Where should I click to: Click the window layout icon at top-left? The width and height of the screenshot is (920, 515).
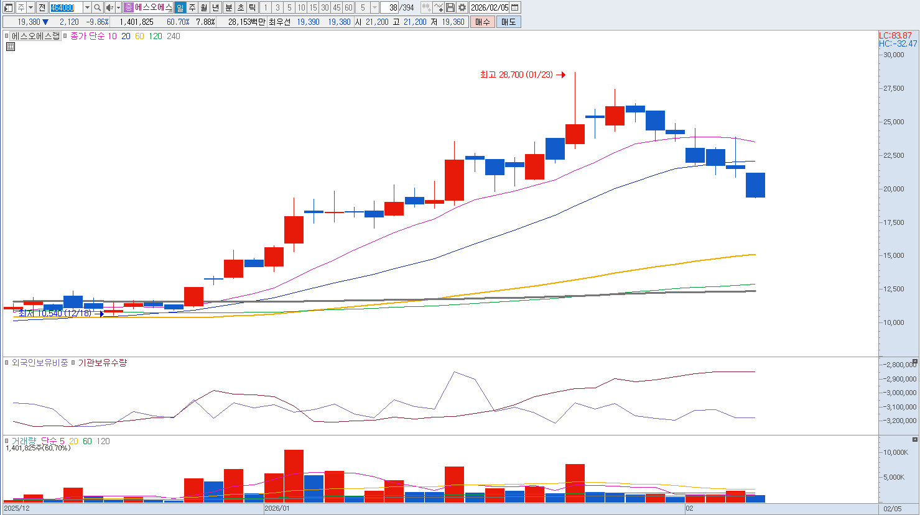click(9, 7)
